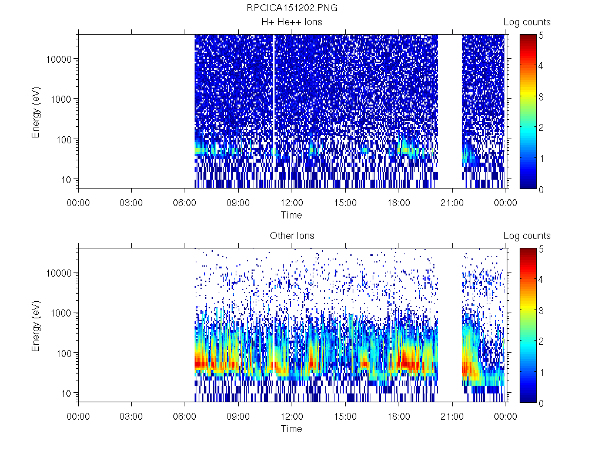Click the 1000 energy tick of H+ He++ plot
Viewport: 602px width, 451px height.
pos(61,99)
